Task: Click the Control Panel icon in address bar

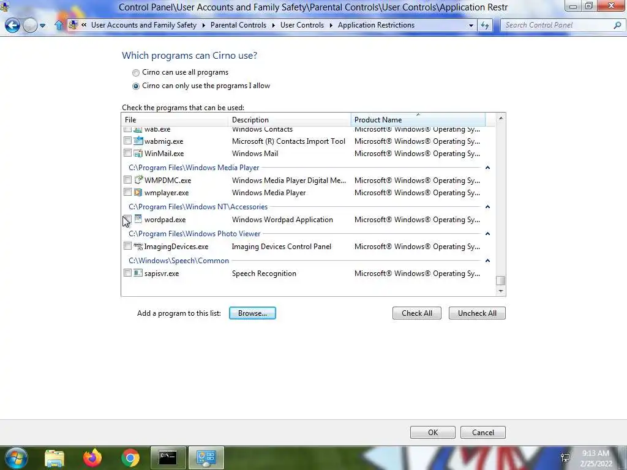Action: click(x=73, y=24)
